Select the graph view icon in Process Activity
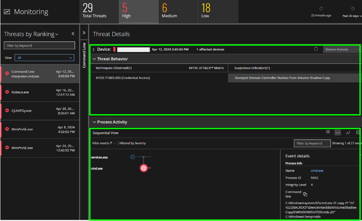The width and height of the screenshot is (362, 221). (x=348, y=133)
